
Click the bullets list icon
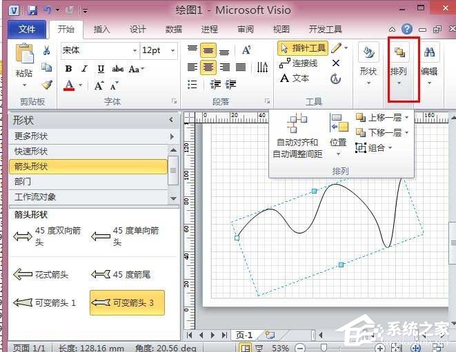click(192, 84)
